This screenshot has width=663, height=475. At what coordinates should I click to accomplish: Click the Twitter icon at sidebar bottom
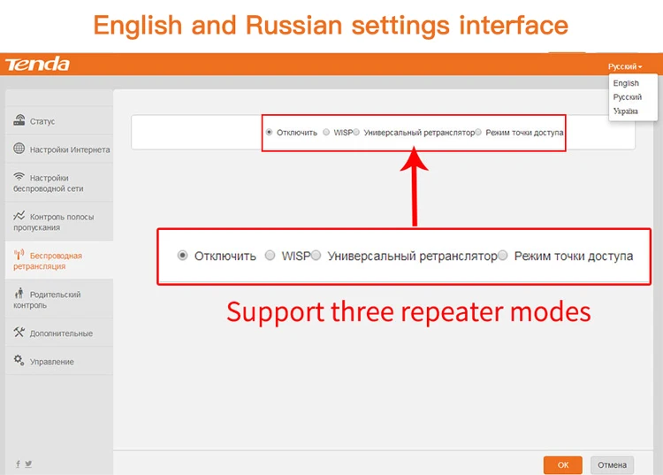click(28, 464)
